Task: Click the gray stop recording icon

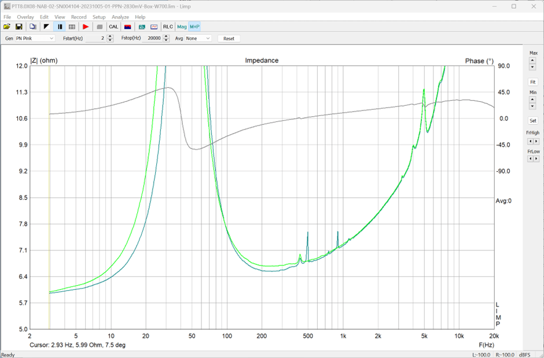Action: click(100, 27)
